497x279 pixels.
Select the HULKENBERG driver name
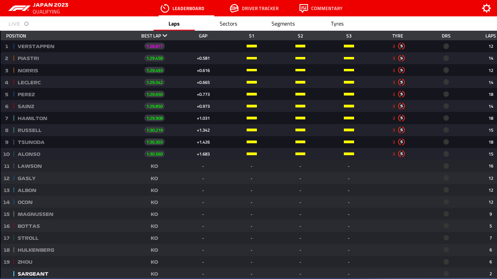(x=36, y=250)
